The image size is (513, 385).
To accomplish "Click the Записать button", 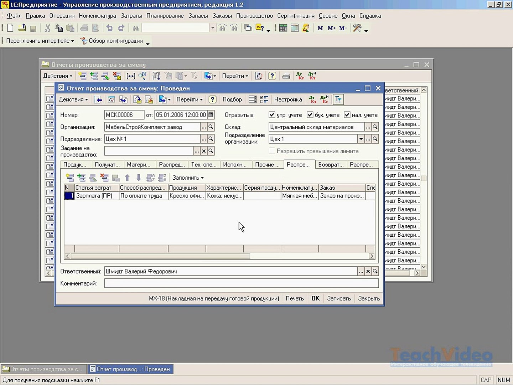I will pyautogui.click(x=339, y=298).
